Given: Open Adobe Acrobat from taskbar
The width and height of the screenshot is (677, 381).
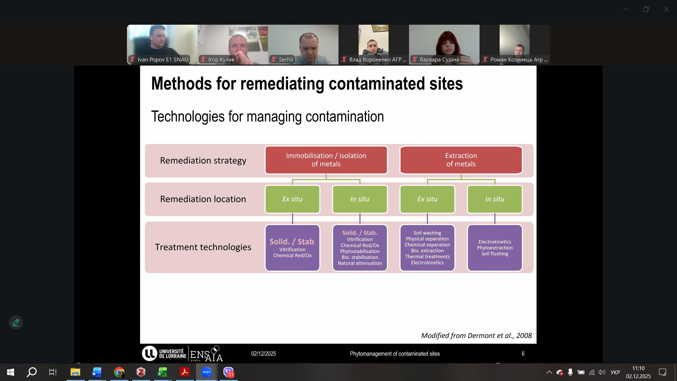Looking at the screenshot, I should coord(185,372).
